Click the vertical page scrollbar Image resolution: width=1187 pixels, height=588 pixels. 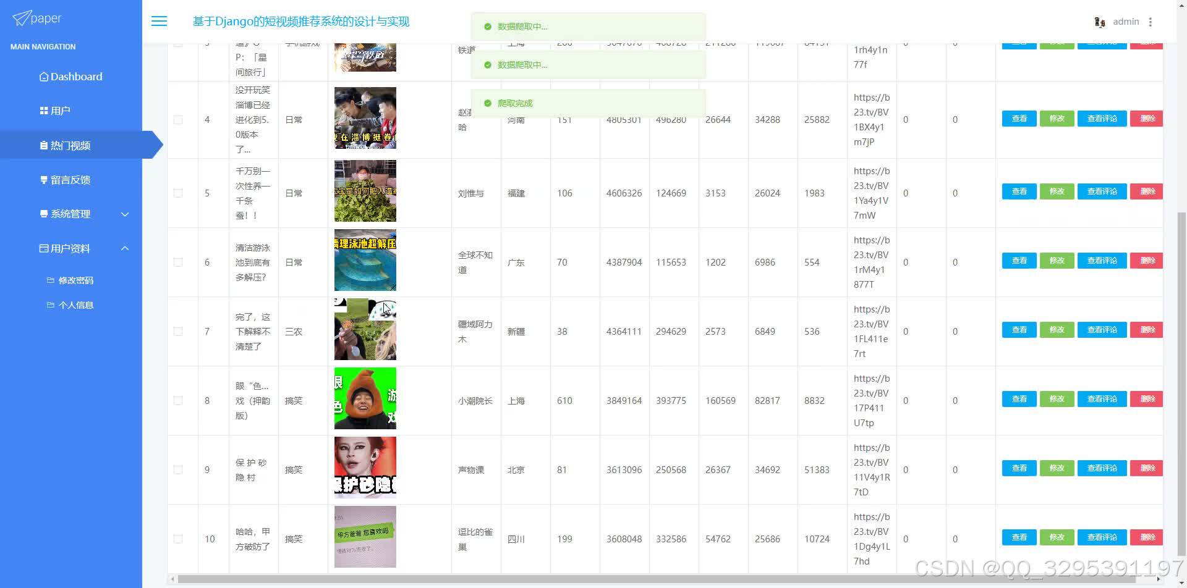click(1181, 383)
